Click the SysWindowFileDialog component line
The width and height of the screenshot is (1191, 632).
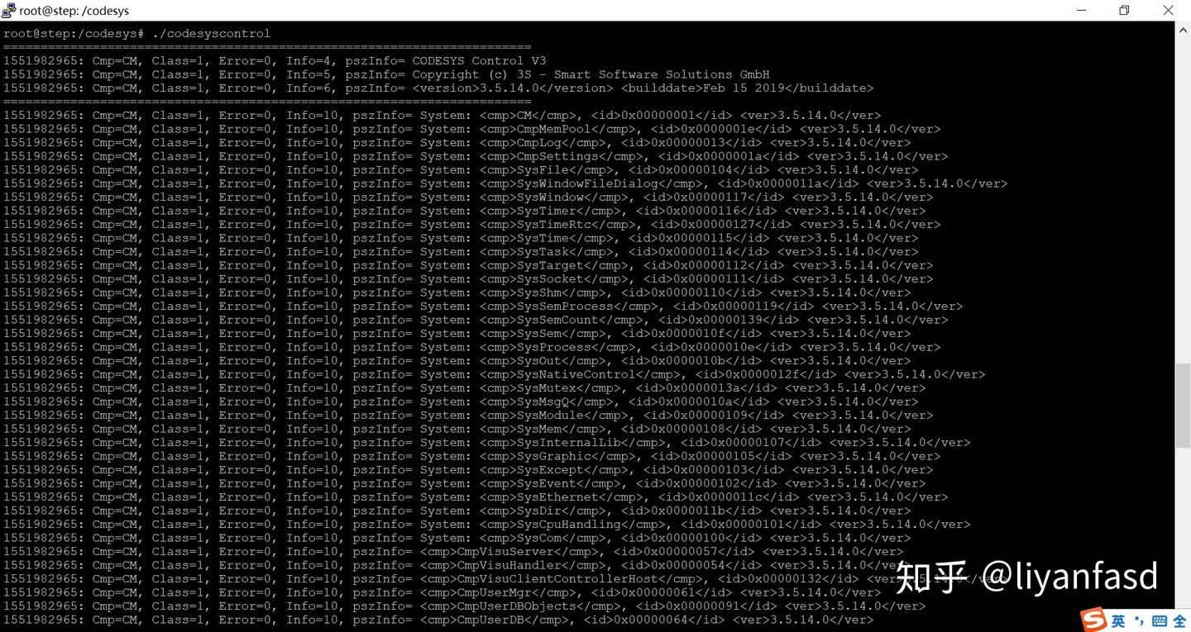(x=505, y=183)
